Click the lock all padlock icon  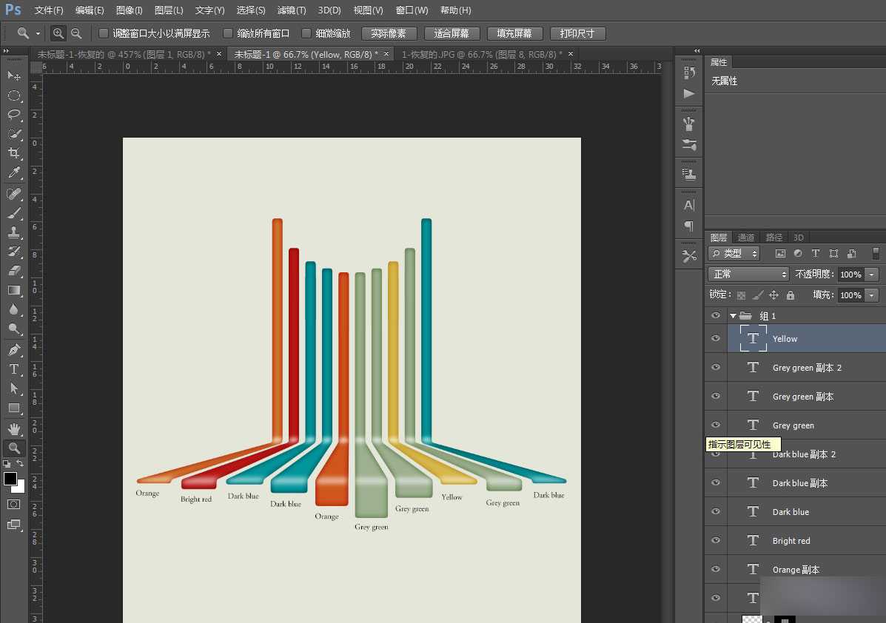tap(791, 295)
